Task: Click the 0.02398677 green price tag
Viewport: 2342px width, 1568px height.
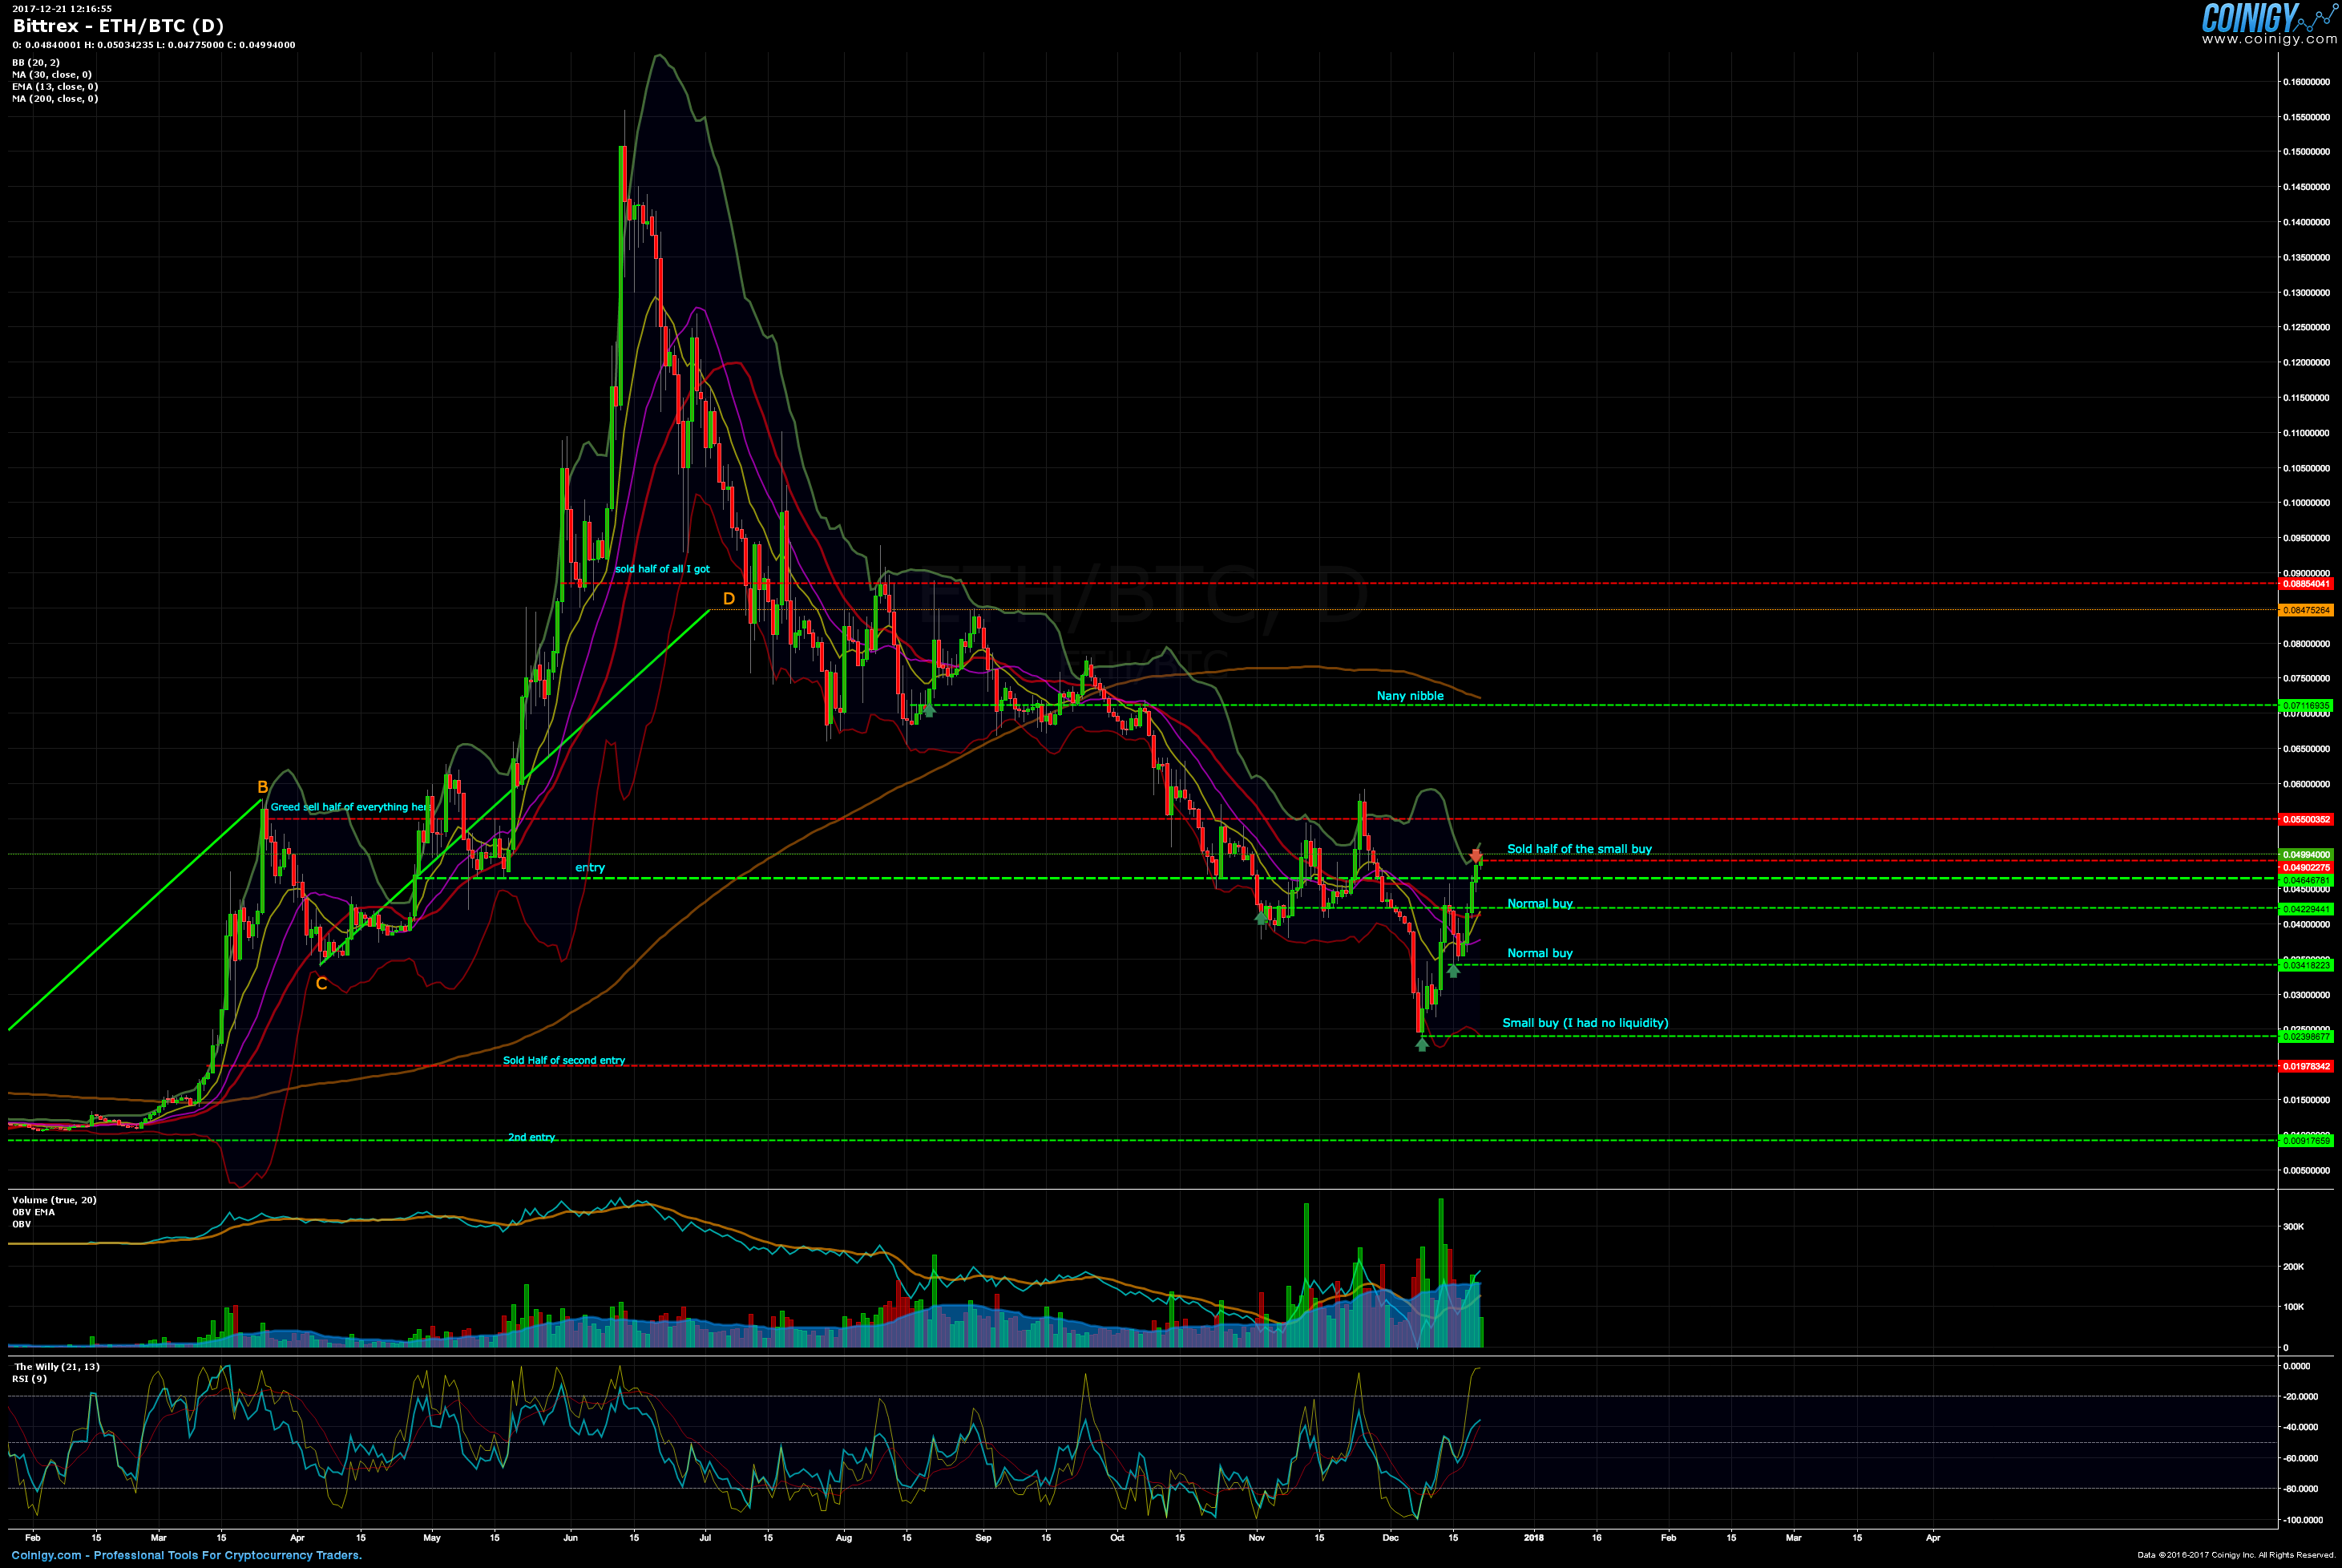Action: (2307, 1037)
